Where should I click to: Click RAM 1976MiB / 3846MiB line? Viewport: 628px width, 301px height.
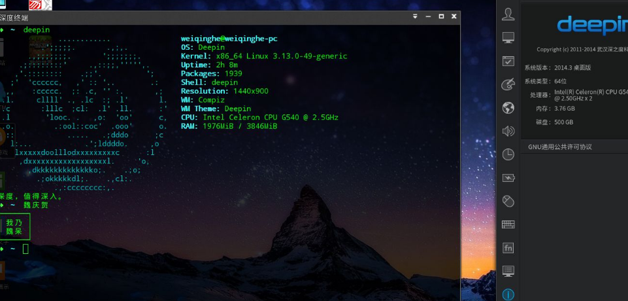[x=229, y=126]
